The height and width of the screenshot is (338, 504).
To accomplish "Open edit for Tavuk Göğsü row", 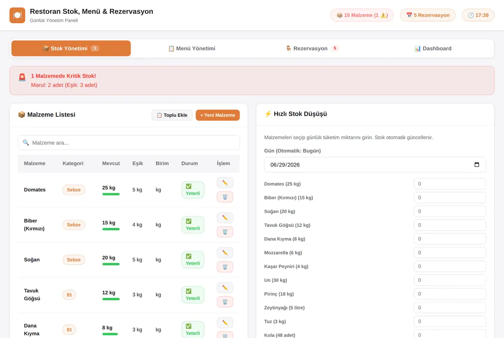I will (225, 288).
